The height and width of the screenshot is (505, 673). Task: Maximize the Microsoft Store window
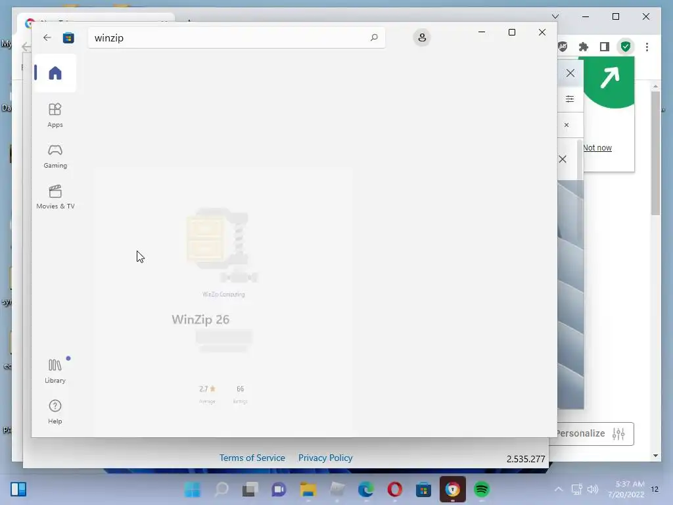tap(511, 32)
